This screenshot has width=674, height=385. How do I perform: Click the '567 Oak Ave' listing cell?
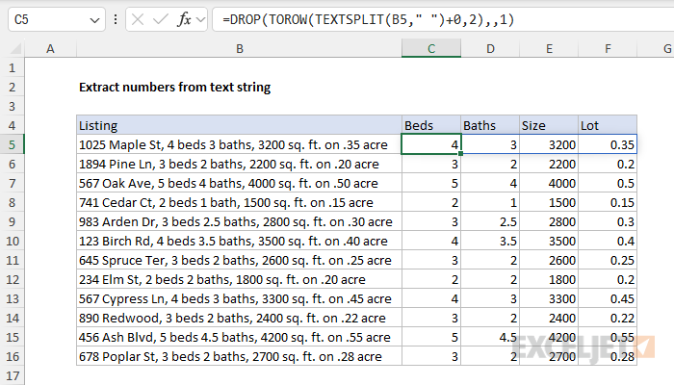240,184
